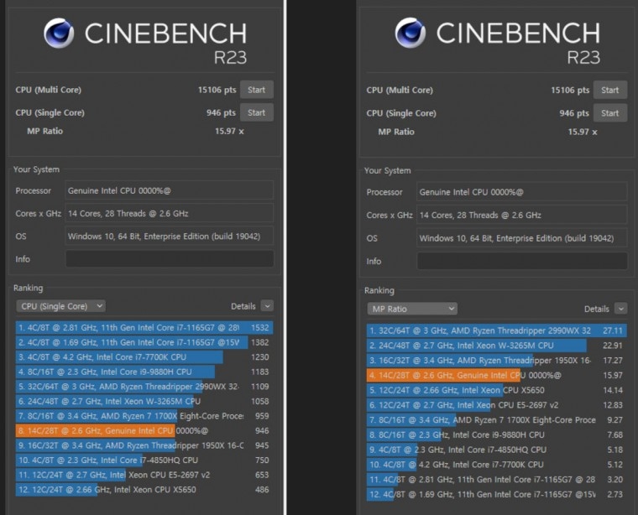Select rank 12 i7-1165G7 @ 1.69 GHz row with ratio 2.73

(x=496, y=494)
